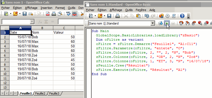Click the first-sheet navigation arrow in Calc
The width and height of the screenshot is (212, 98).
[2, 93]
